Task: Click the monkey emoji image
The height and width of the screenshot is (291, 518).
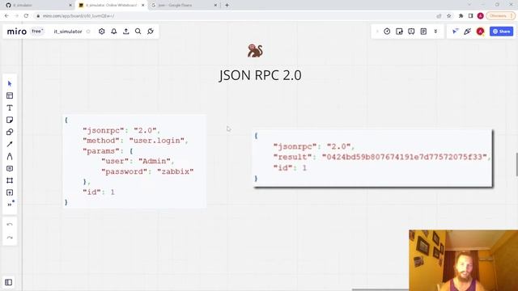Action: (x=255, y=51)
